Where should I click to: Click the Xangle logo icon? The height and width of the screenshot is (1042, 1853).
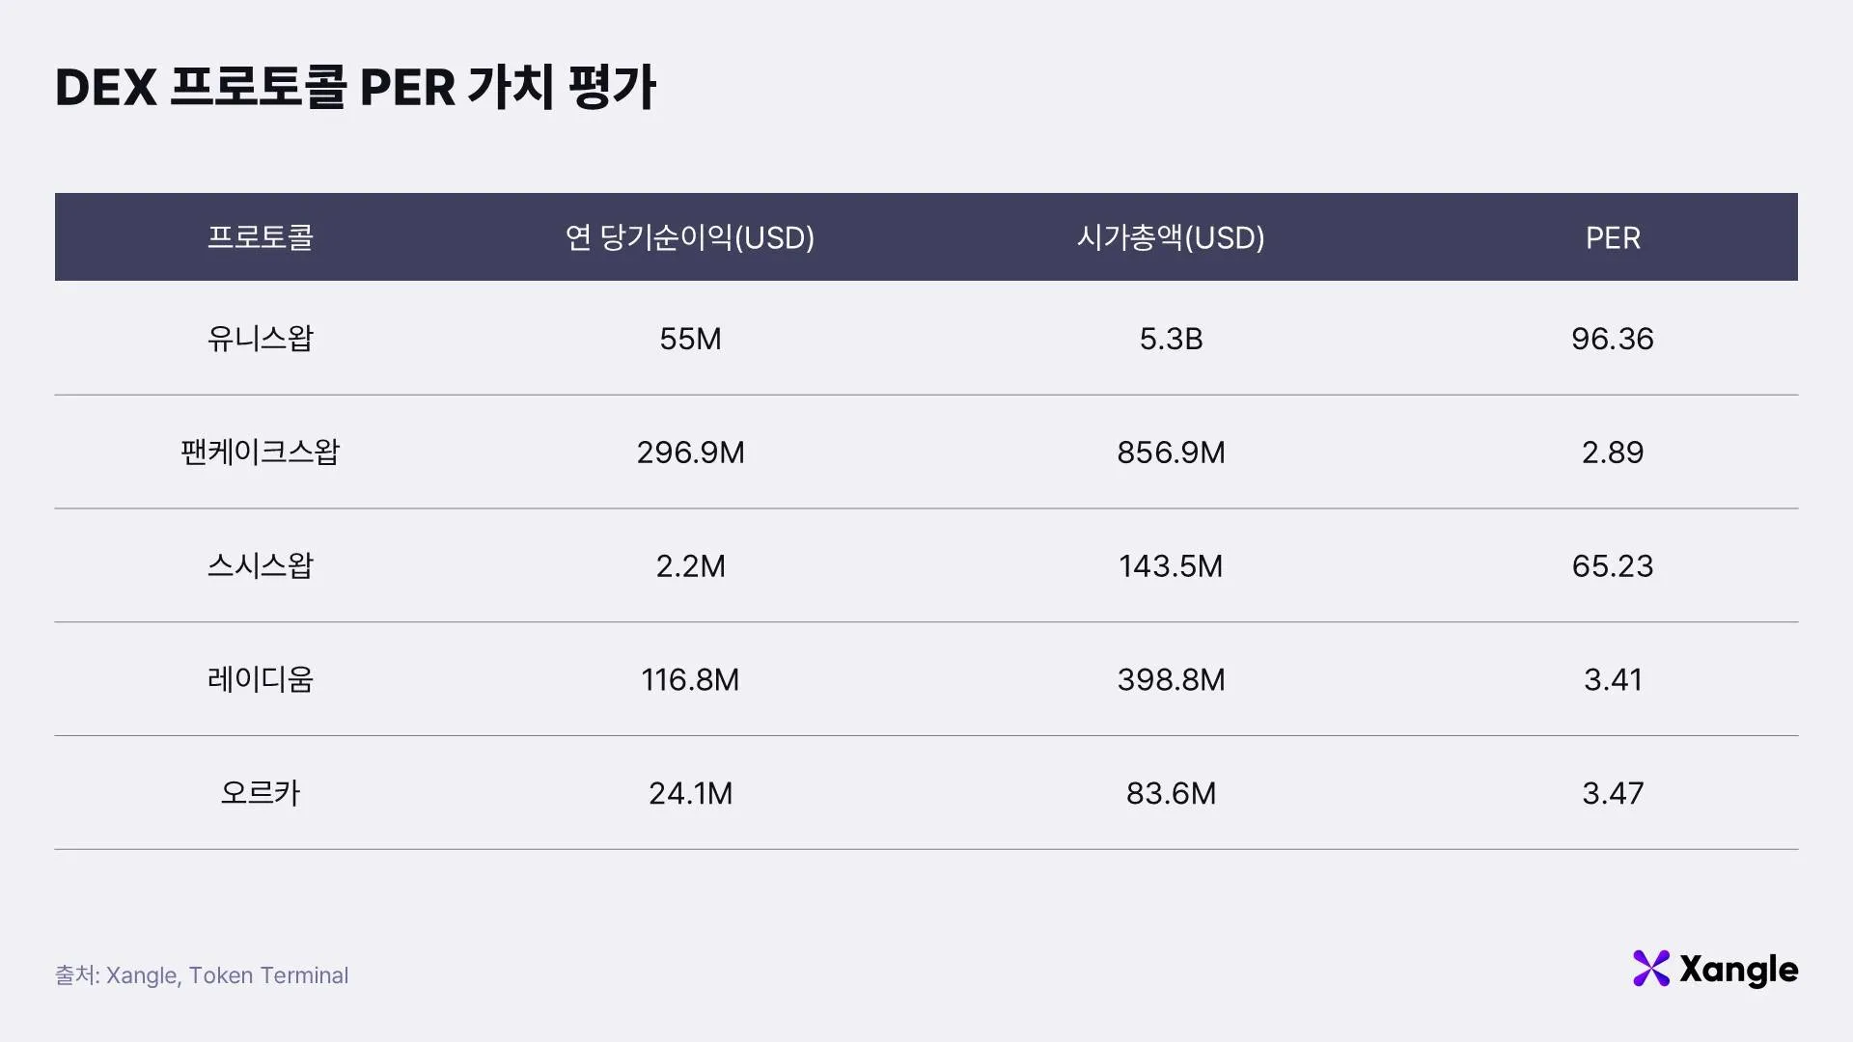click(x=1650, y=969)
